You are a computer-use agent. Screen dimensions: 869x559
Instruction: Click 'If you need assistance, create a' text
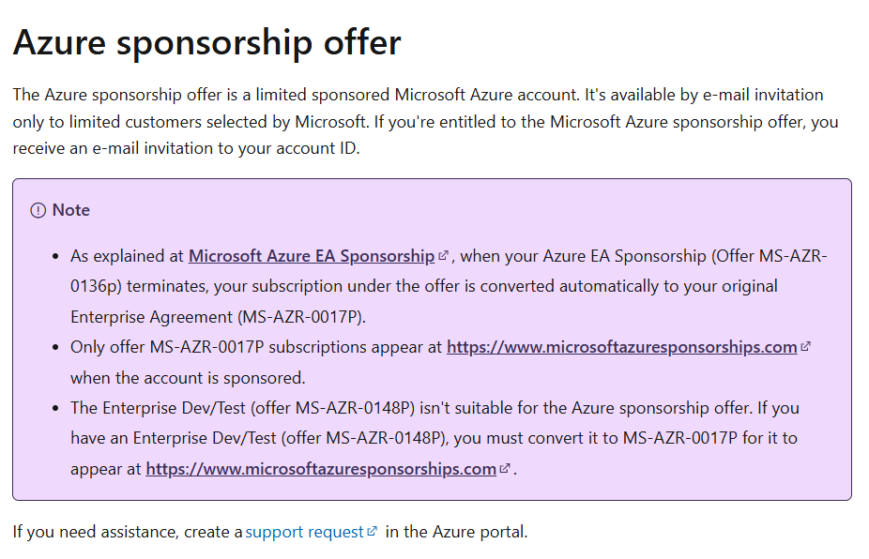click(x=128, y=532)
